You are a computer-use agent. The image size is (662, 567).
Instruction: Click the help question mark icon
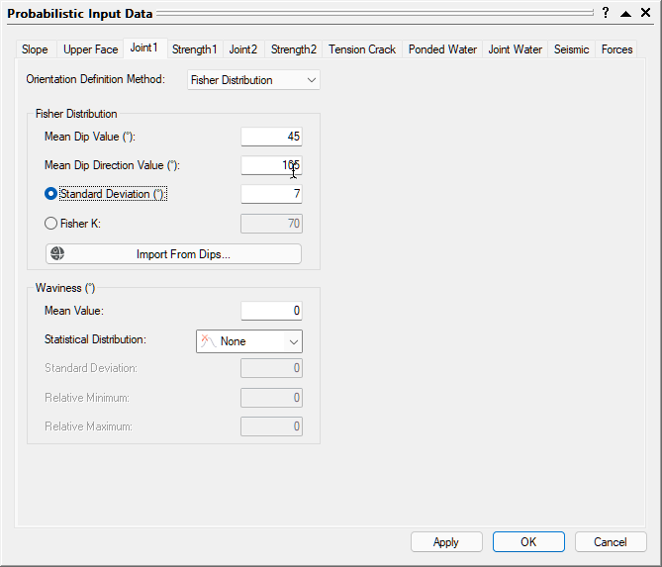tap(606, 13)
